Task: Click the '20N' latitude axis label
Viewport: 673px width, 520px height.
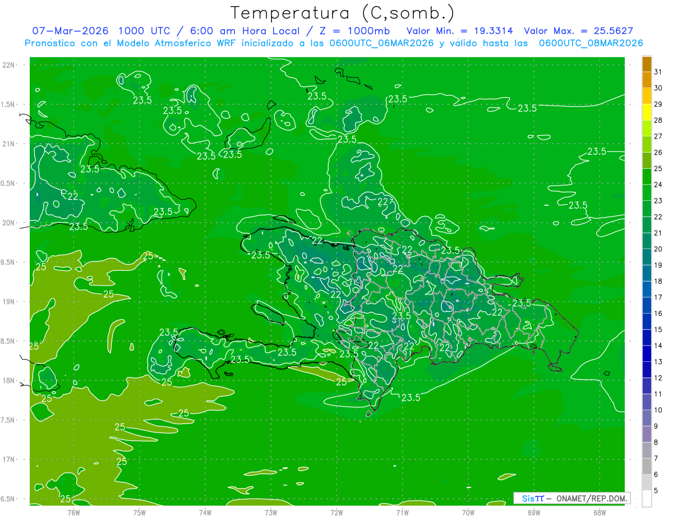Action: coord(9,223)
